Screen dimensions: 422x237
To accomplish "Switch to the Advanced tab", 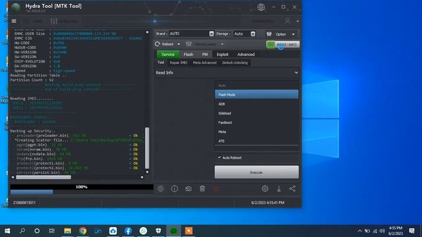I will pyautogui.click(x=246, y=54).
